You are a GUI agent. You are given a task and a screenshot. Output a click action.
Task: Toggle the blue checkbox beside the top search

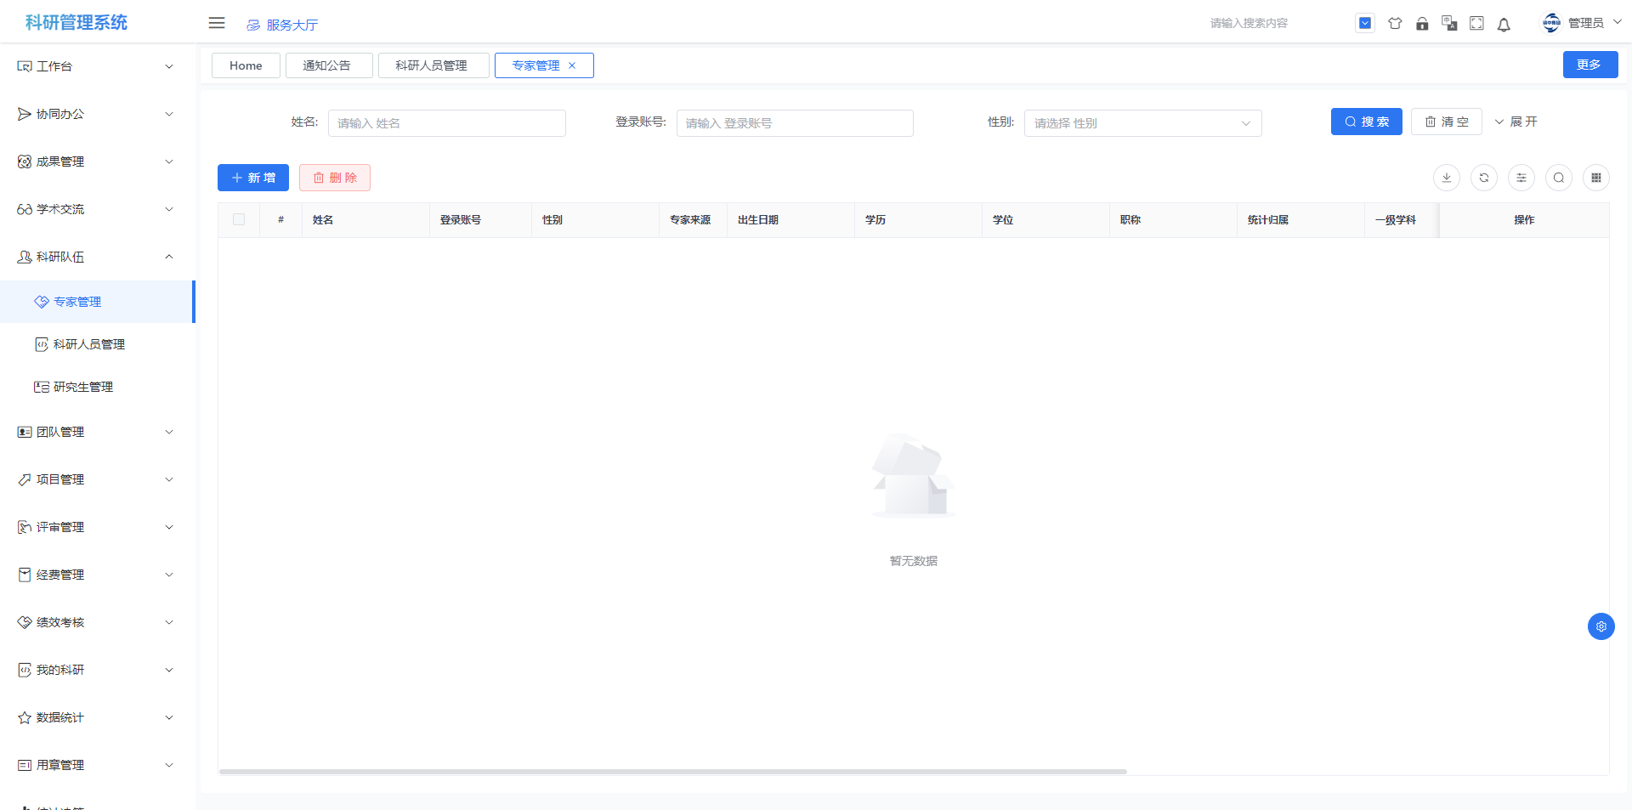tap(1365, 24)
